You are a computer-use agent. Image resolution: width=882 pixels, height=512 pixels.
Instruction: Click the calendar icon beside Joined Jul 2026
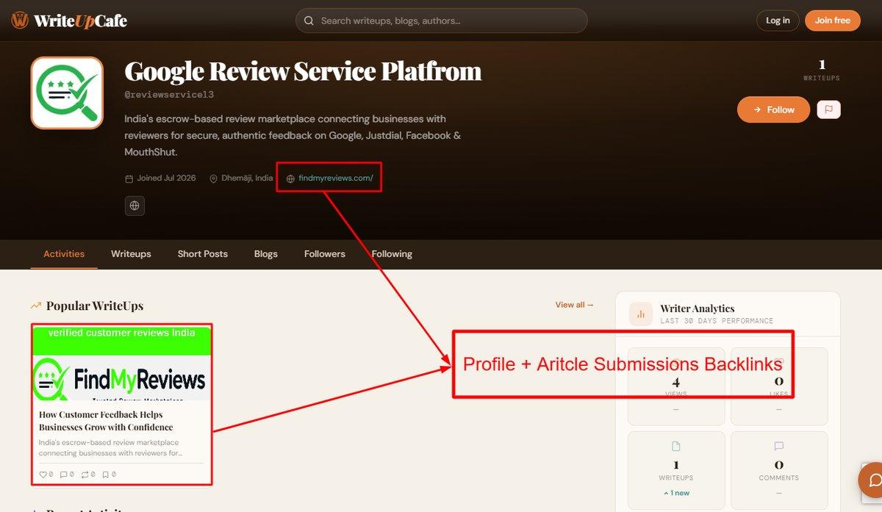click(x=129, y=179)
